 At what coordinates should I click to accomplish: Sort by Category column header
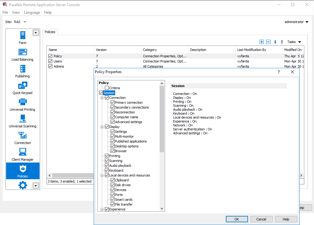pos(165,50)
